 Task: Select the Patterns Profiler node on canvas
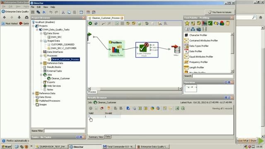(116, 49)
